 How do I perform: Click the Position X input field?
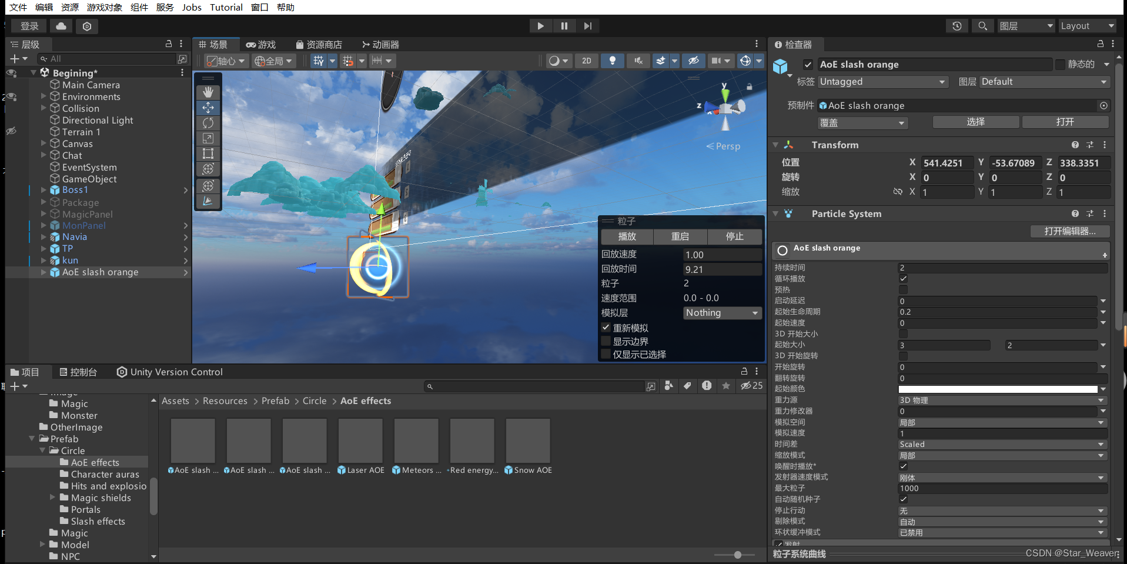pyautogui.click(x=948, y=163)
